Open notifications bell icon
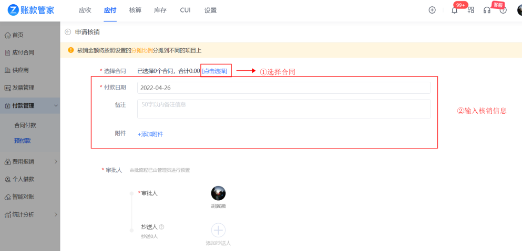This screenshot has width=522, height=251. click(x=454, y=10)
